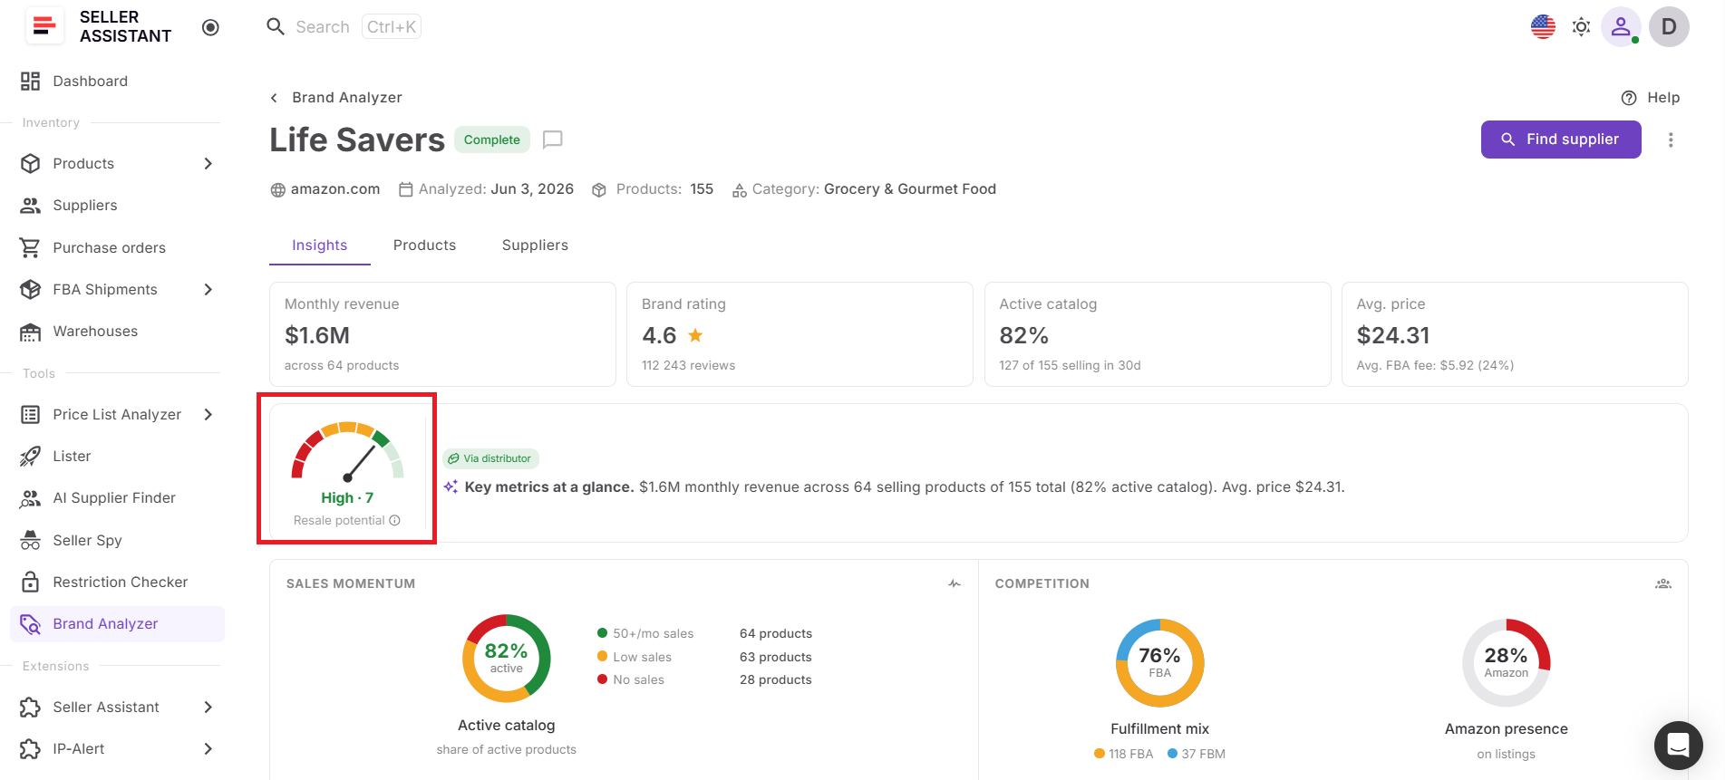Image resolution: width=1725 pixels, height=780 pixels.
Task: Click the Resale potential gauge
Action: tap(347, 451)
